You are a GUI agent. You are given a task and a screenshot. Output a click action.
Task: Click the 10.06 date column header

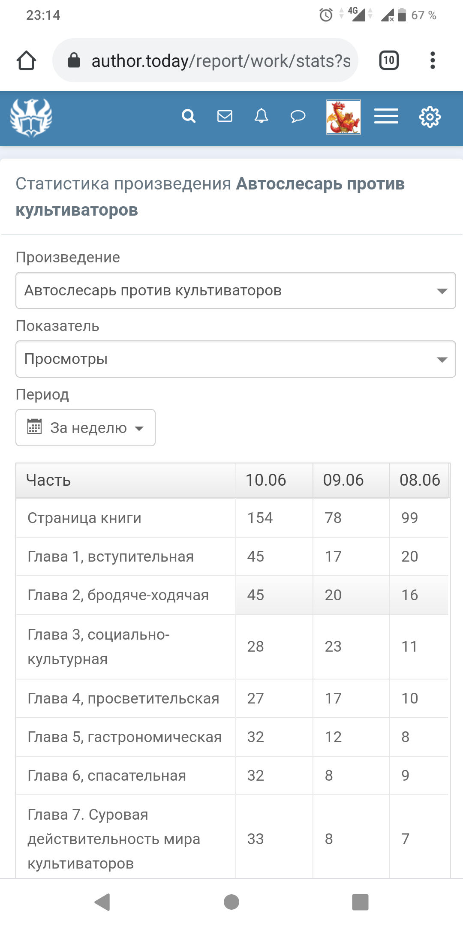click(x=274, y=480)
